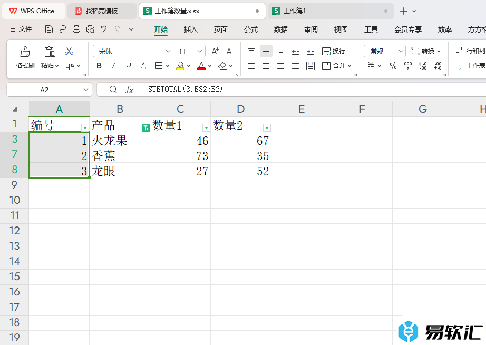Click the borders icon
Screen dimensions: 486x345
[x=159, y=66]
